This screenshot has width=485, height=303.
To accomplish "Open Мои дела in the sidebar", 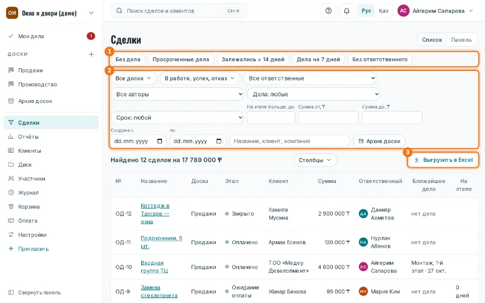I will click(51, 36).
